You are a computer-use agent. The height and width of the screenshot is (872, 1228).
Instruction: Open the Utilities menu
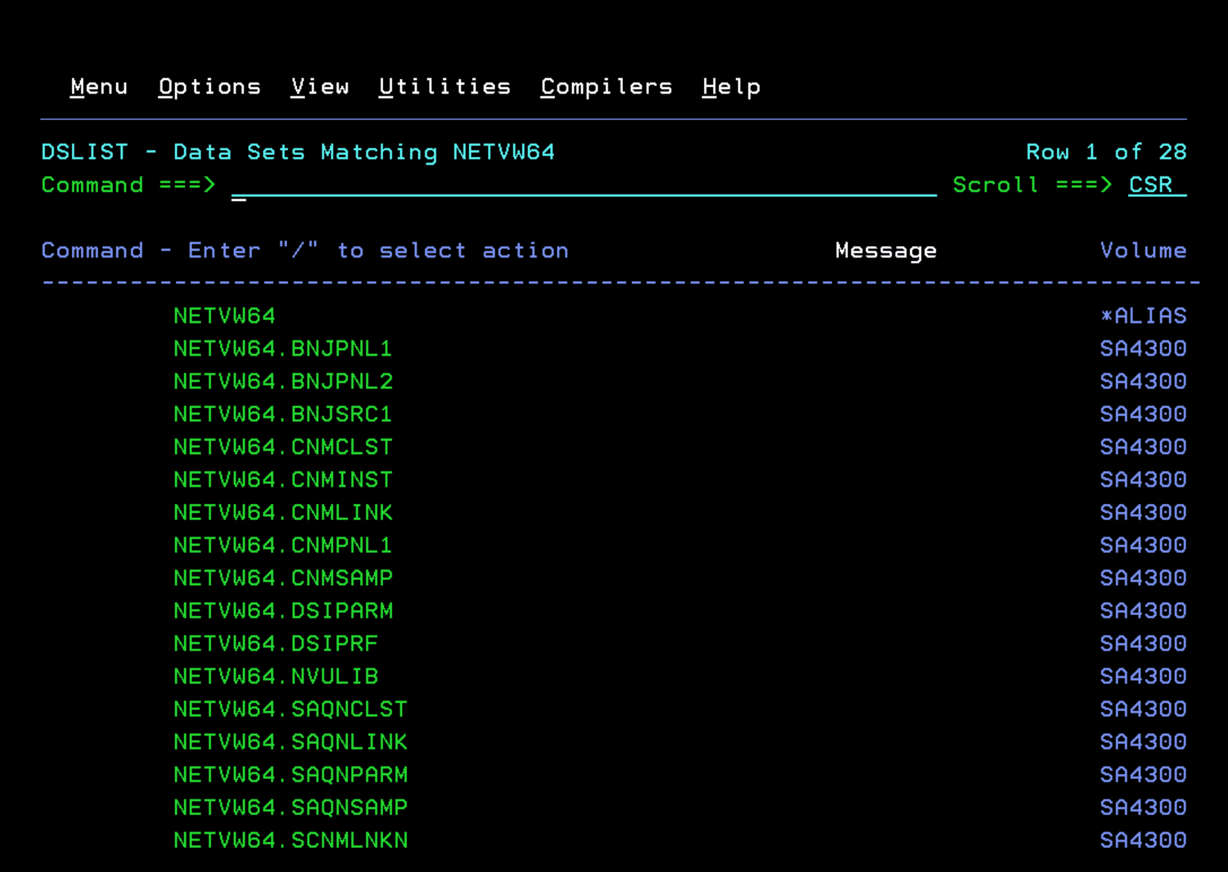pos(445,87)
